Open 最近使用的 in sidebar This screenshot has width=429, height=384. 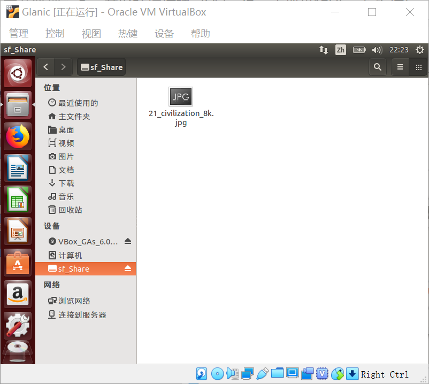pos(86,103)
